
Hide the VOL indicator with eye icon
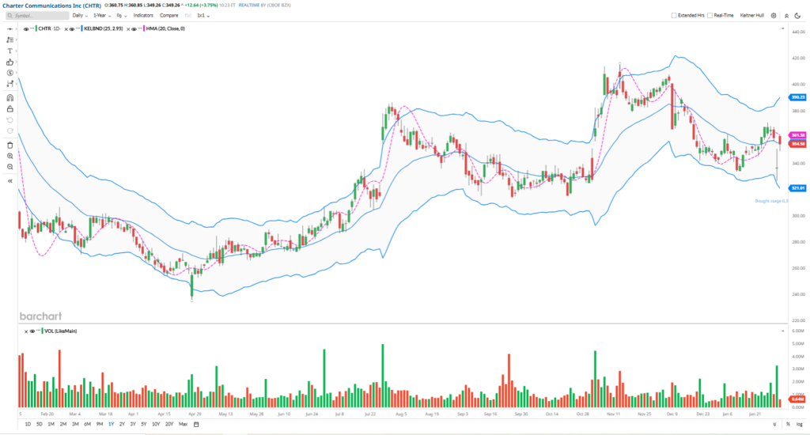coord(32,331)
